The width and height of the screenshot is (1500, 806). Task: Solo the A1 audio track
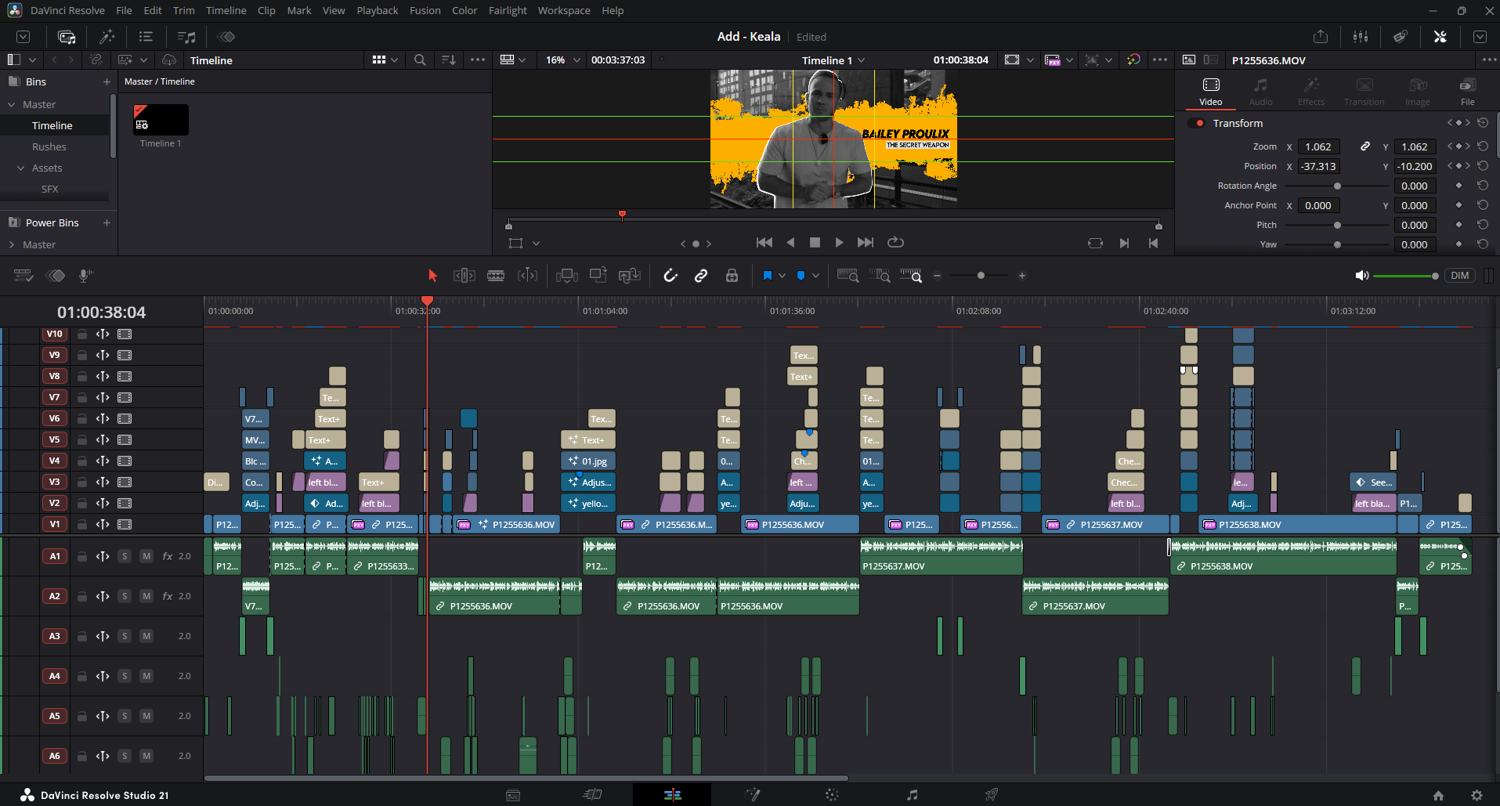[125, 556]
